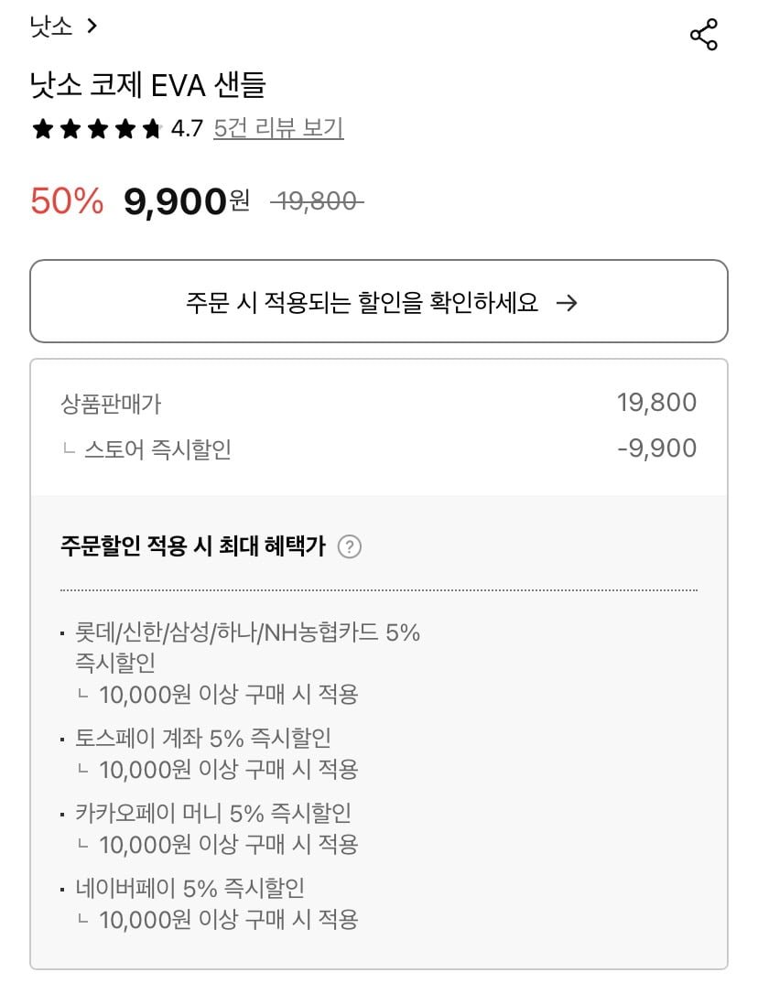Viewport: 758px width, 994px height.
Task: Click the 9,900원 sale price
Action: coord(186,201)
